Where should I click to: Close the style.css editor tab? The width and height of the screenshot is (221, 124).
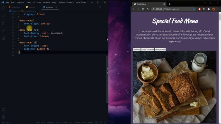pos(56,7)
